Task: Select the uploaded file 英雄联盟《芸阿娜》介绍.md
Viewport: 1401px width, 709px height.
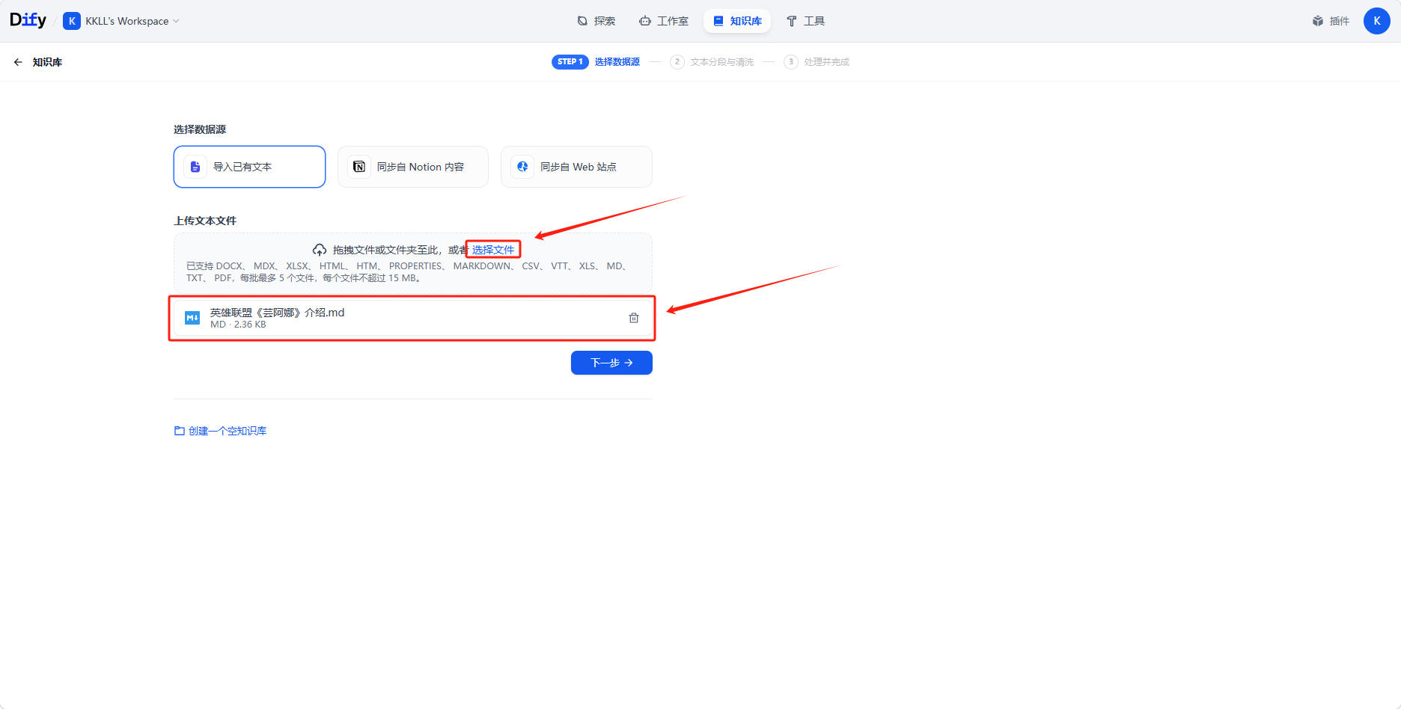Action: point(412,318)
